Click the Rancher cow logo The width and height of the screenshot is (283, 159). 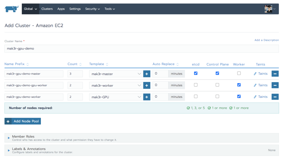(x=12, y=9)
